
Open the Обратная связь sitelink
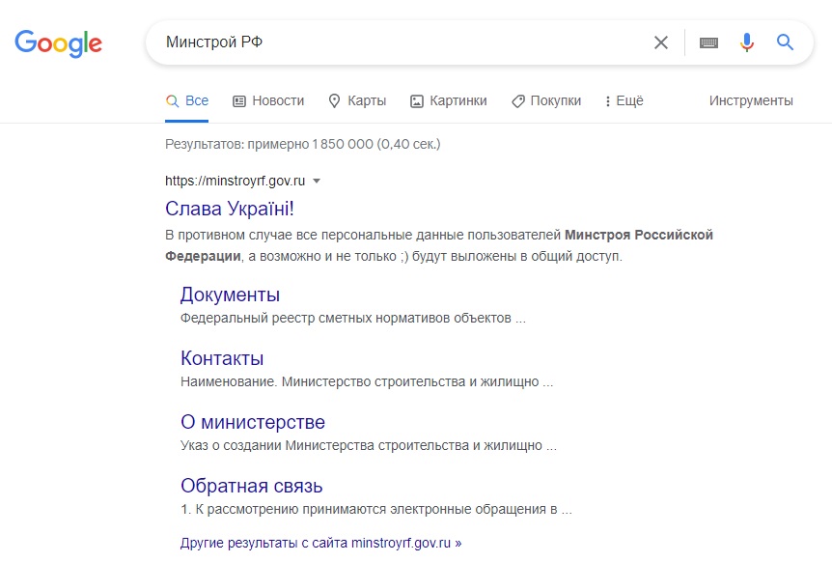tap(251, 486)
